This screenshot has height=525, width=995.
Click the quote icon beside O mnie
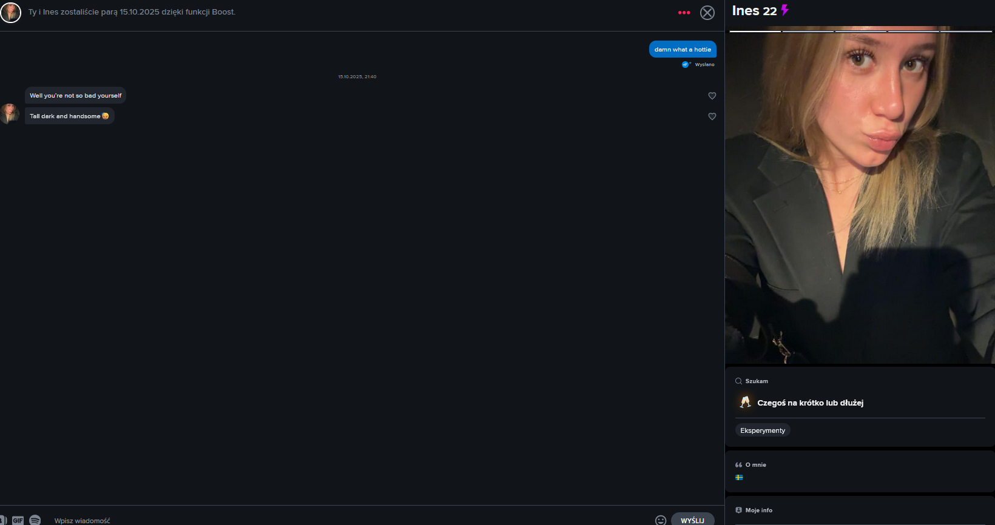click(738, 465)
